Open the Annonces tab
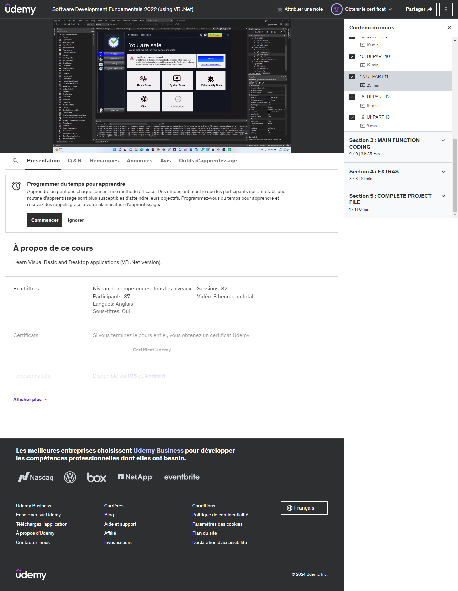Screen dimensions: 458x591 [x=139, y=161]
